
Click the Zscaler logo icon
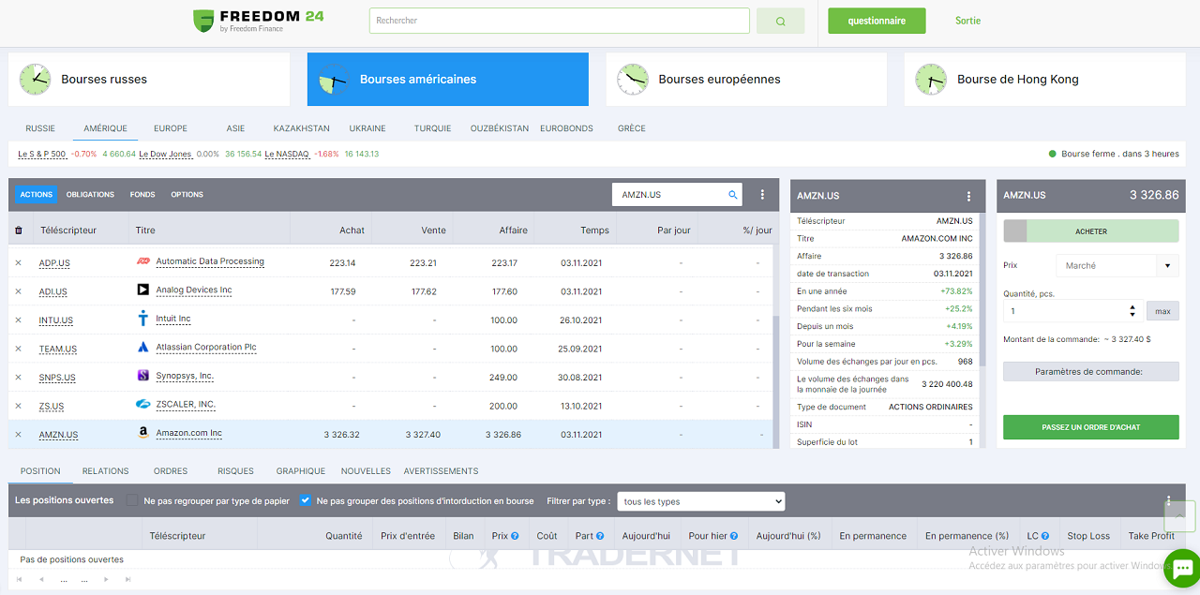click(143, 404)
